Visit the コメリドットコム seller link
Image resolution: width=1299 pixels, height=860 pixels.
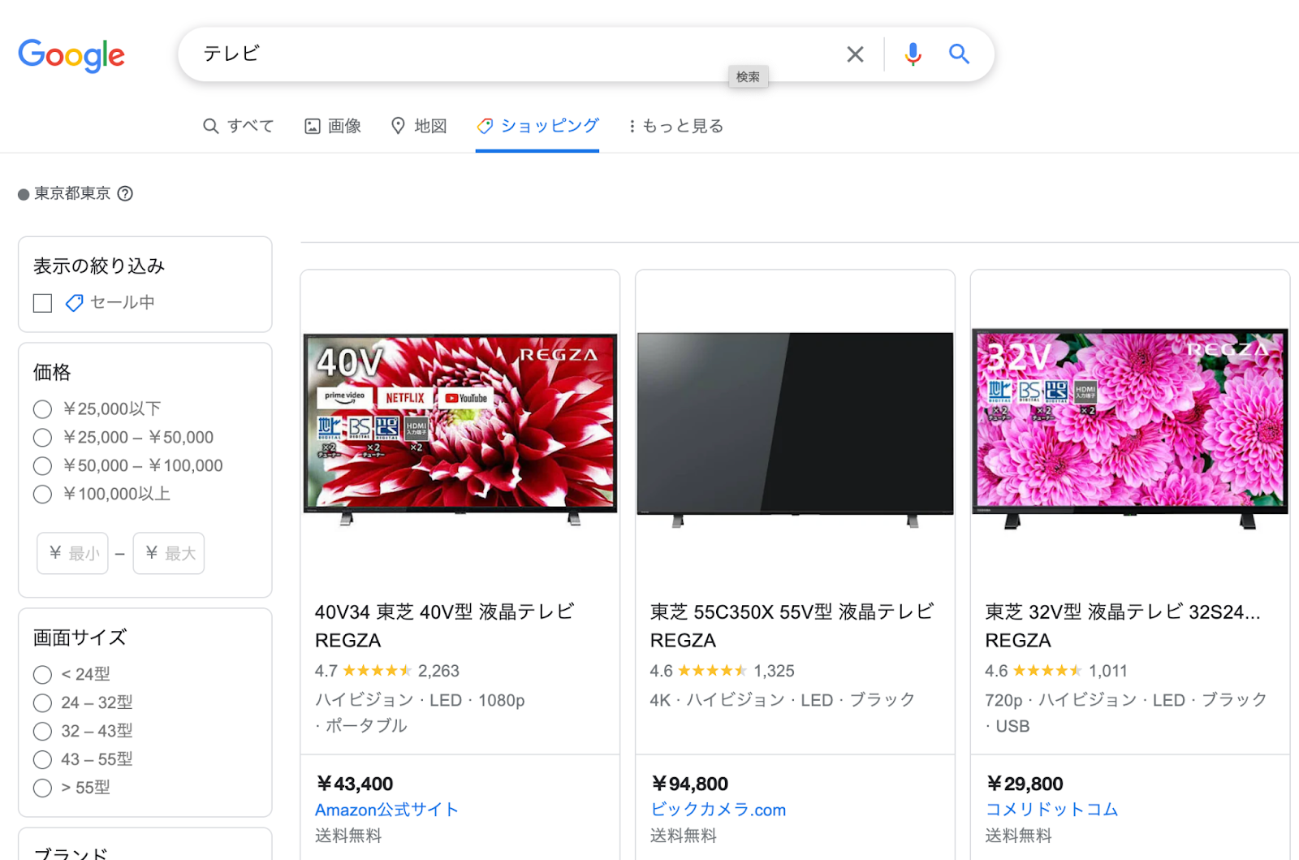click(1051, 810)
